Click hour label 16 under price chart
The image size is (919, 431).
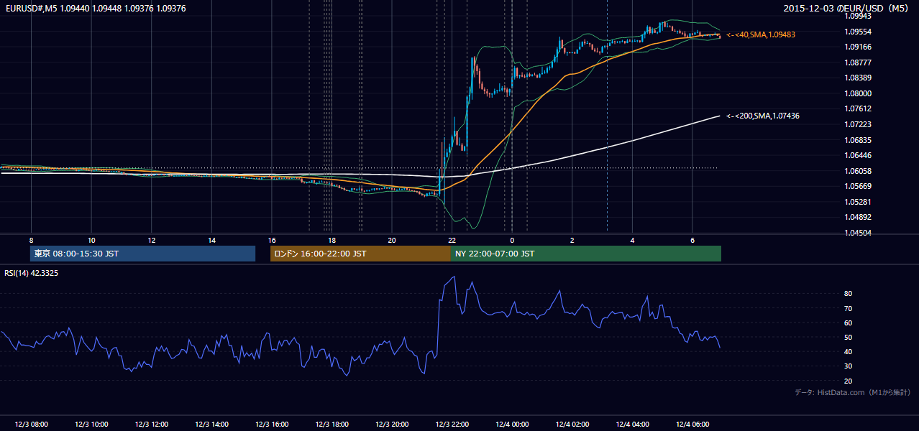pyautogui.click(x=271, y=240)
